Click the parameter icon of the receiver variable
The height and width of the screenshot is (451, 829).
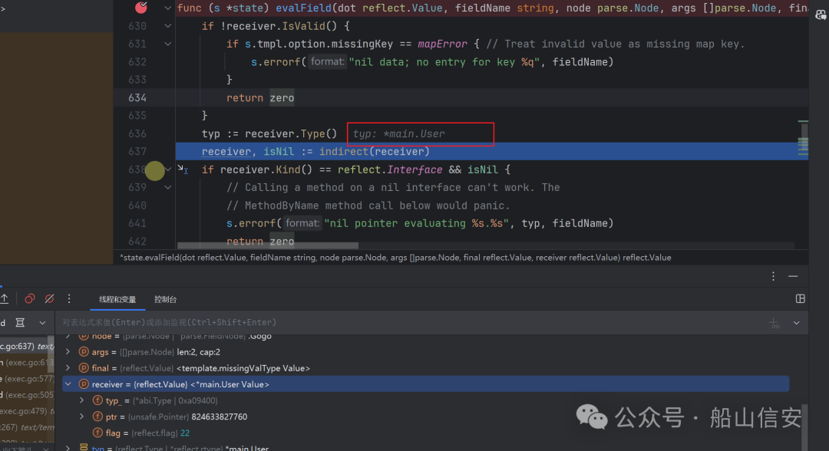pos(84,384)
